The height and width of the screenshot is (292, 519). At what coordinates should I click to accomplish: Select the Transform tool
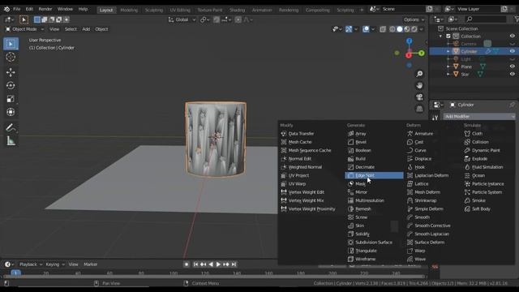pyautogui.click(x=11, y=112)
